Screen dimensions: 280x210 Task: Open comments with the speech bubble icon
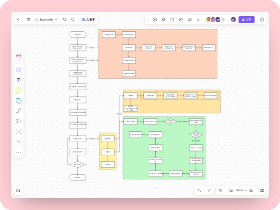click(172, 20)
